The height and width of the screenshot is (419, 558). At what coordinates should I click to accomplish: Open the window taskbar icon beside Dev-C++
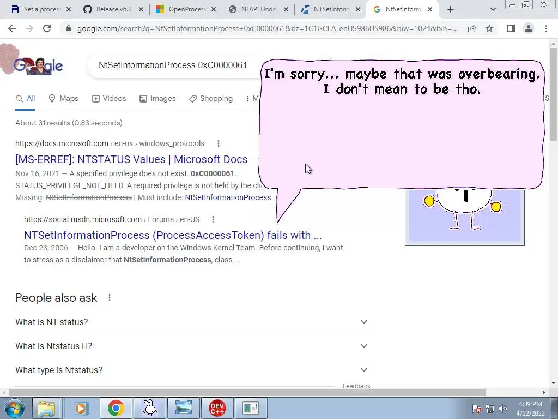coord(251,408)
